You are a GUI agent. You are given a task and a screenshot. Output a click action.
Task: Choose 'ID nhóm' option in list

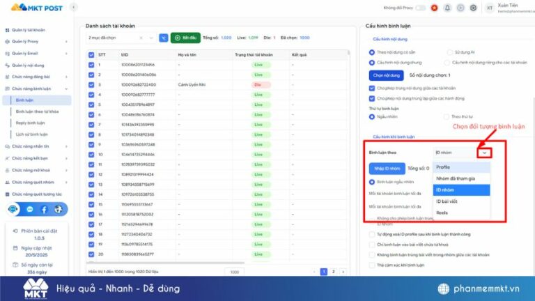click(461, 190)
